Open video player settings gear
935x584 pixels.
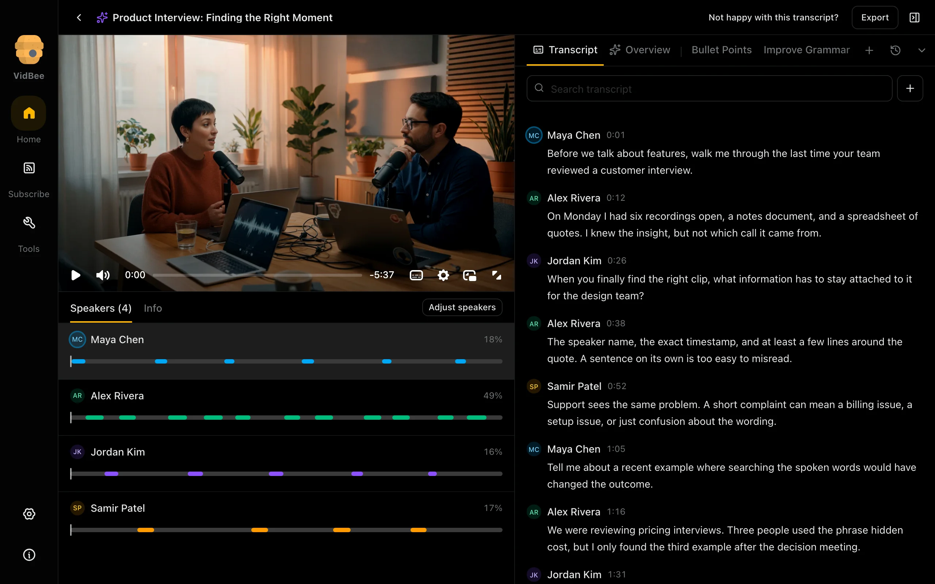click(443, 275)
